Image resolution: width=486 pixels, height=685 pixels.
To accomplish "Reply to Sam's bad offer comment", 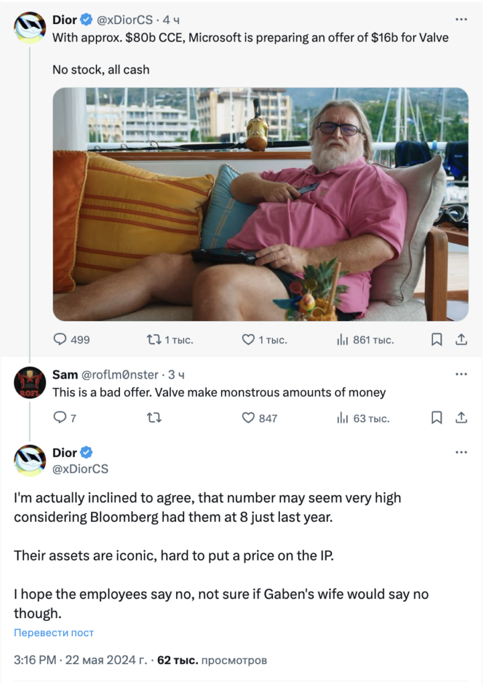I will (x=60, y=418).
